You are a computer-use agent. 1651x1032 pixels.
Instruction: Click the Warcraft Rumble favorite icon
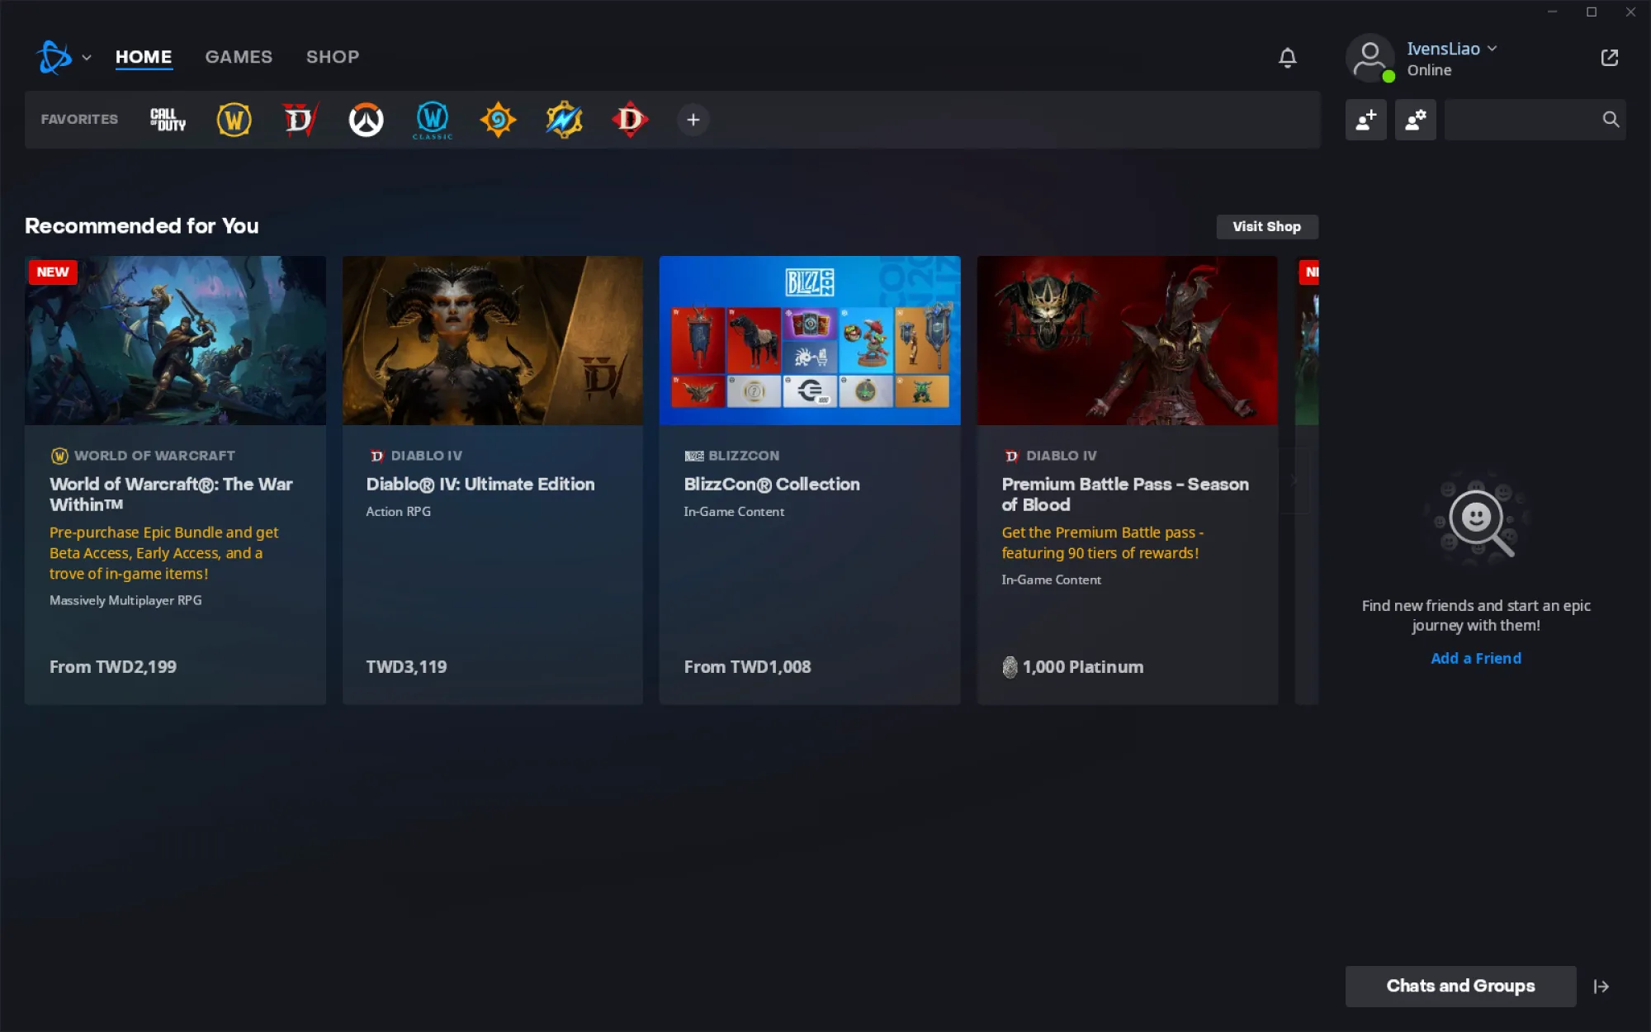(x=564, y=120)
